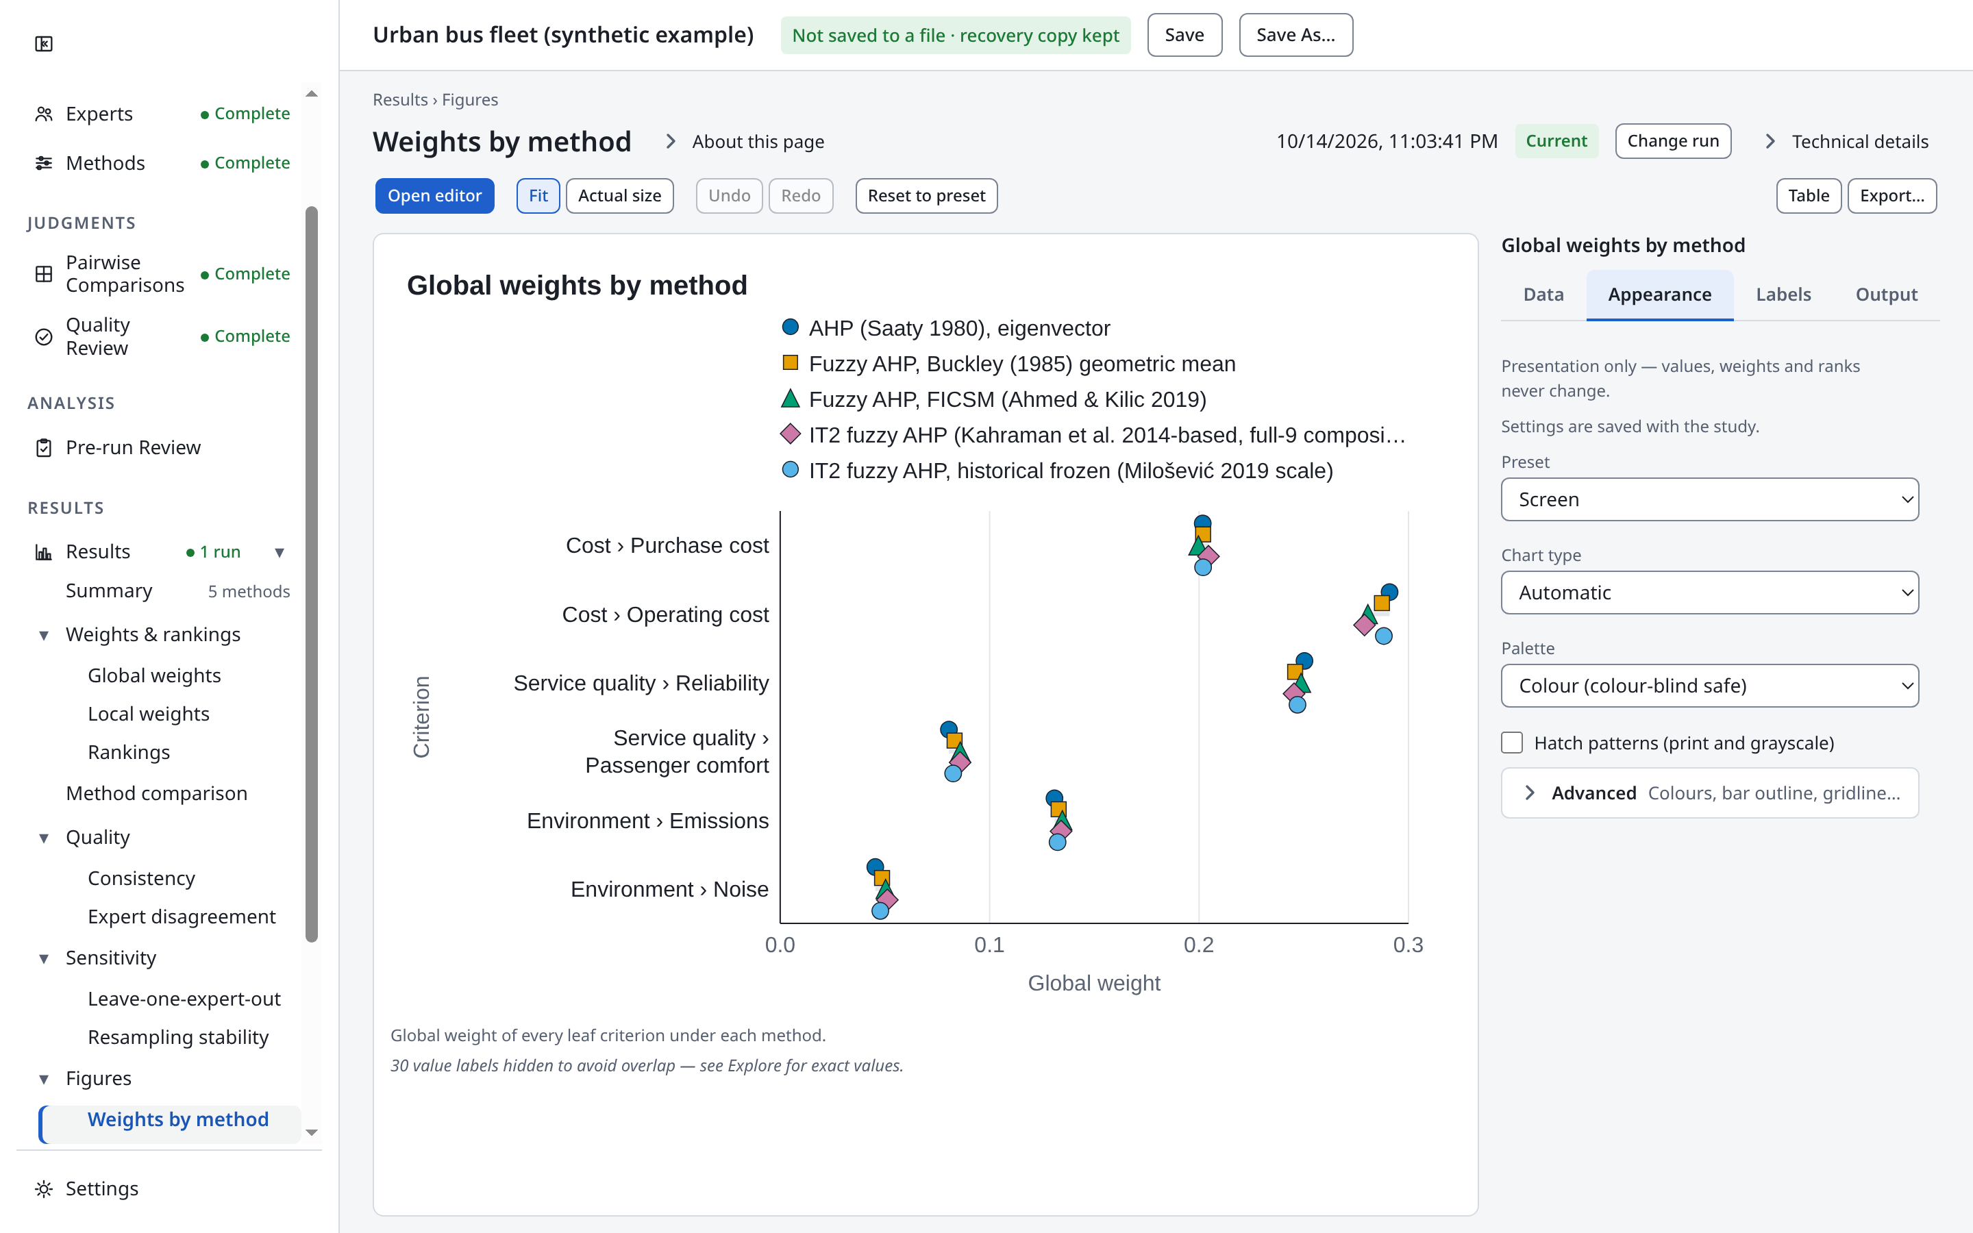Viewport: 1973px width, 1233px height.
Task: Expand the Advanced colours section
Action: (1710, 793)
